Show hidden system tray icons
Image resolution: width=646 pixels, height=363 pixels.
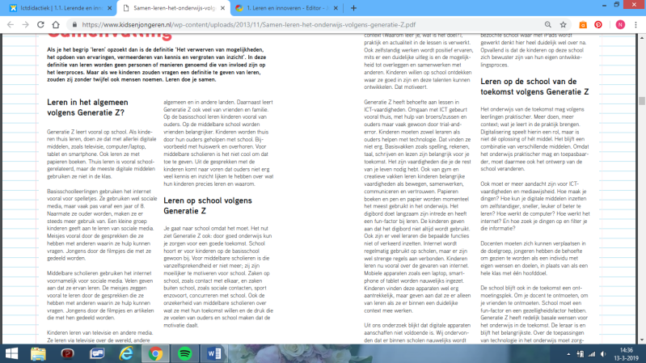click(568, 354)
